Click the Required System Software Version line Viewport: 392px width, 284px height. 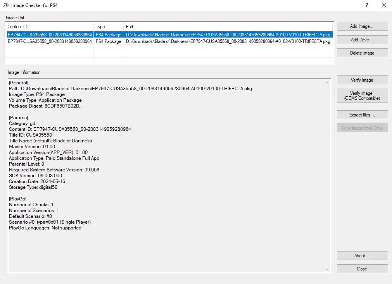54,170
